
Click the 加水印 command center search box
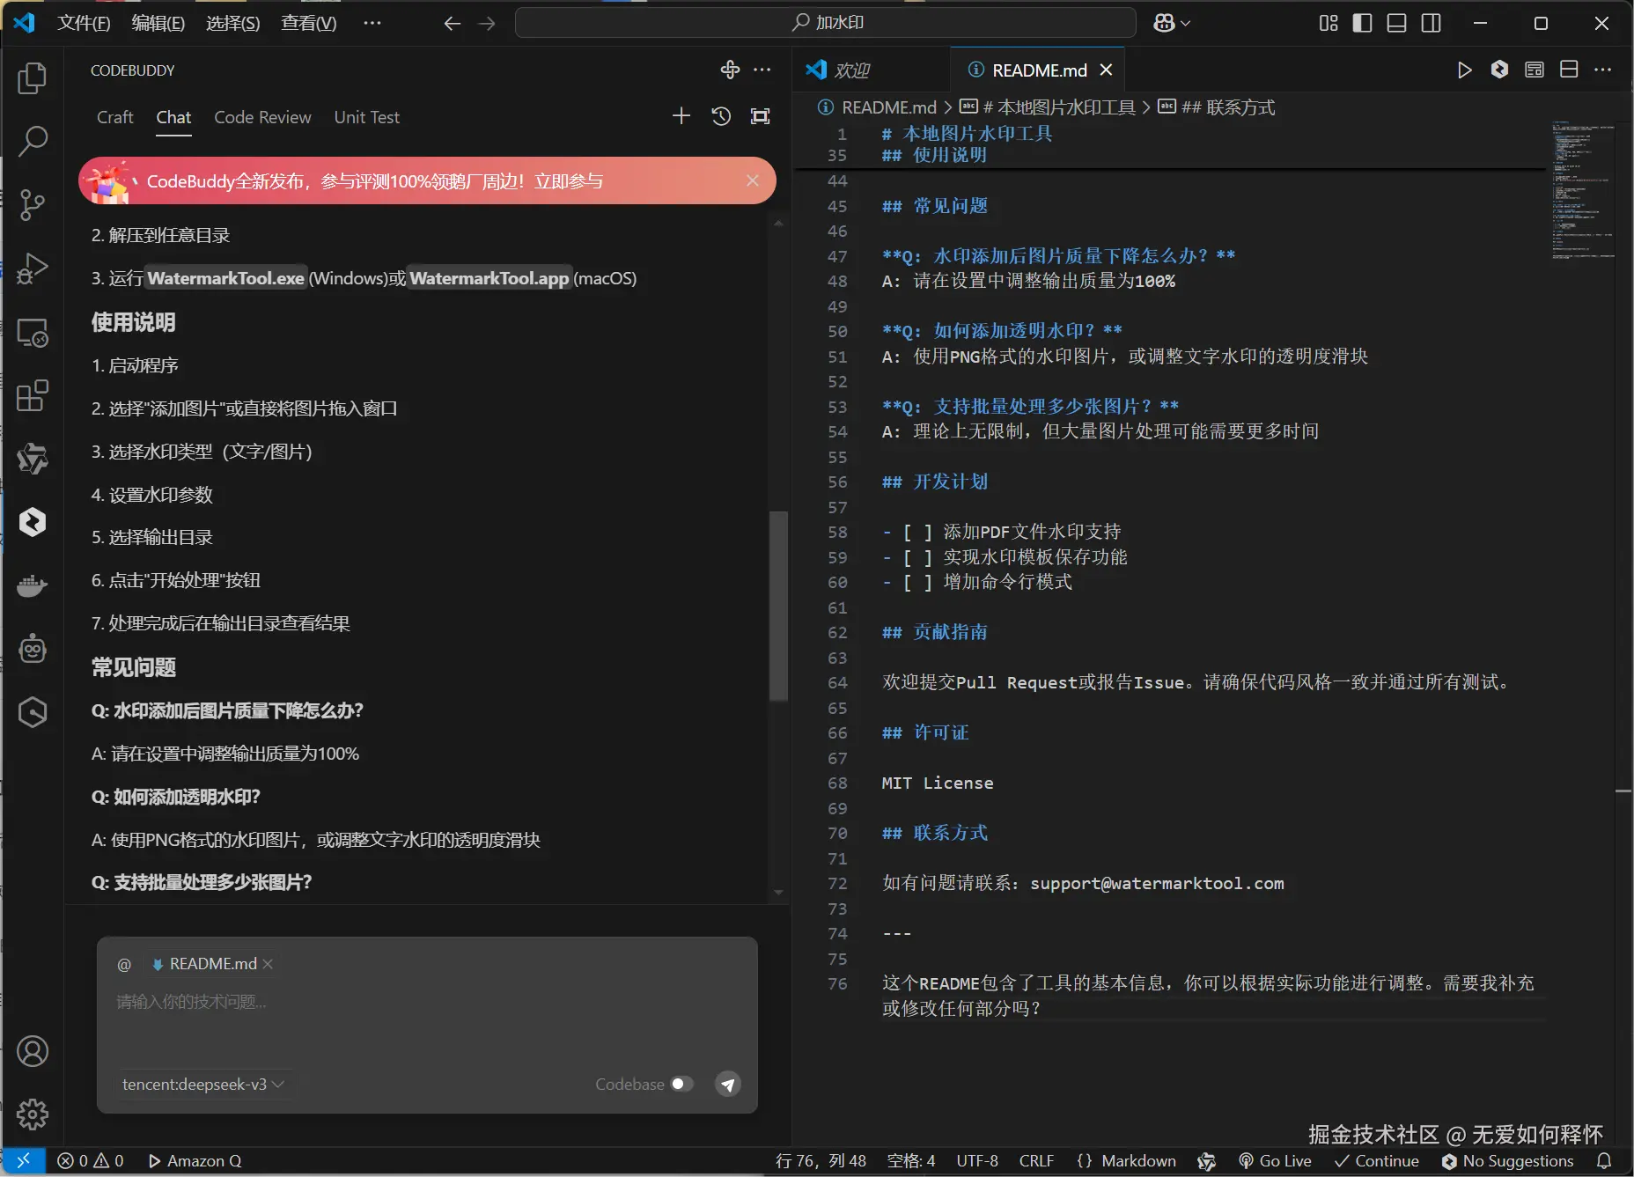click(x=826, y=23)
